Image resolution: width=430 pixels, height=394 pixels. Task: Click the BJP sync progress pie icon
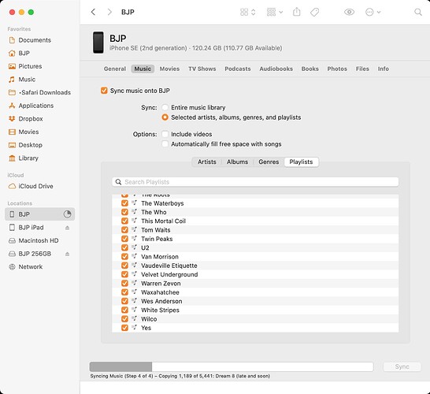point(67,214)
